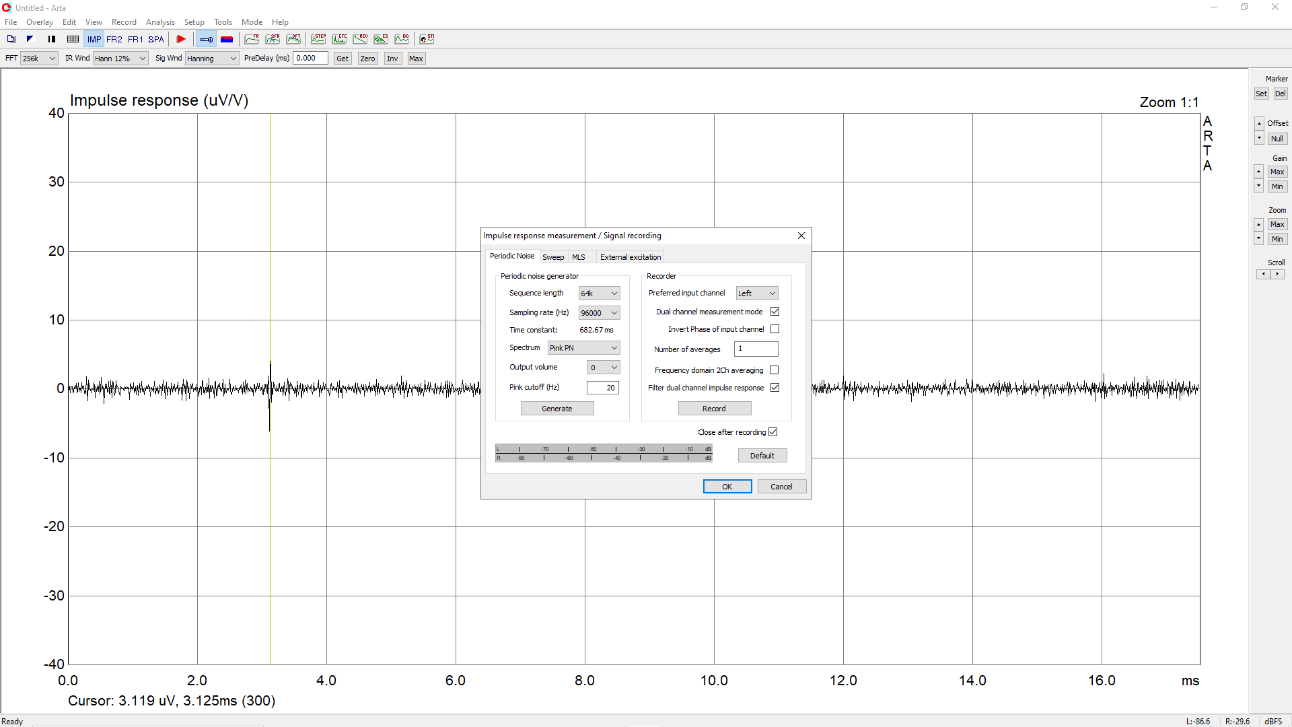Click the pause bars toolbar icon
This screenshot has width=1292, height=727.
pyautogui.click(x=52, y=39)
